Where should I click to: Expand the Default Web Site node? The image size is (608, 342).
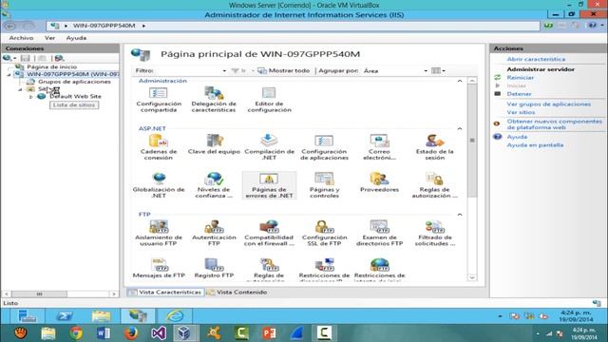pyautogui.click(x=31, y=97)
